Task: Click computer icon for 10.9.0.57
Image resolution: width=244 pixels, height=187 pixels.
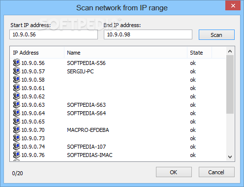Action: [17, 71]
